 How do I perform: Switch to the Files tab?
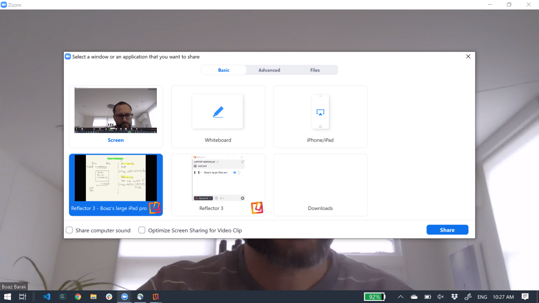pyautogui.click(x=315, y=70)
